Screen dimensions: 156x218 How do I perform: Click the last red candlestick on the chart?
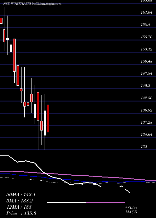coord(48,118)
